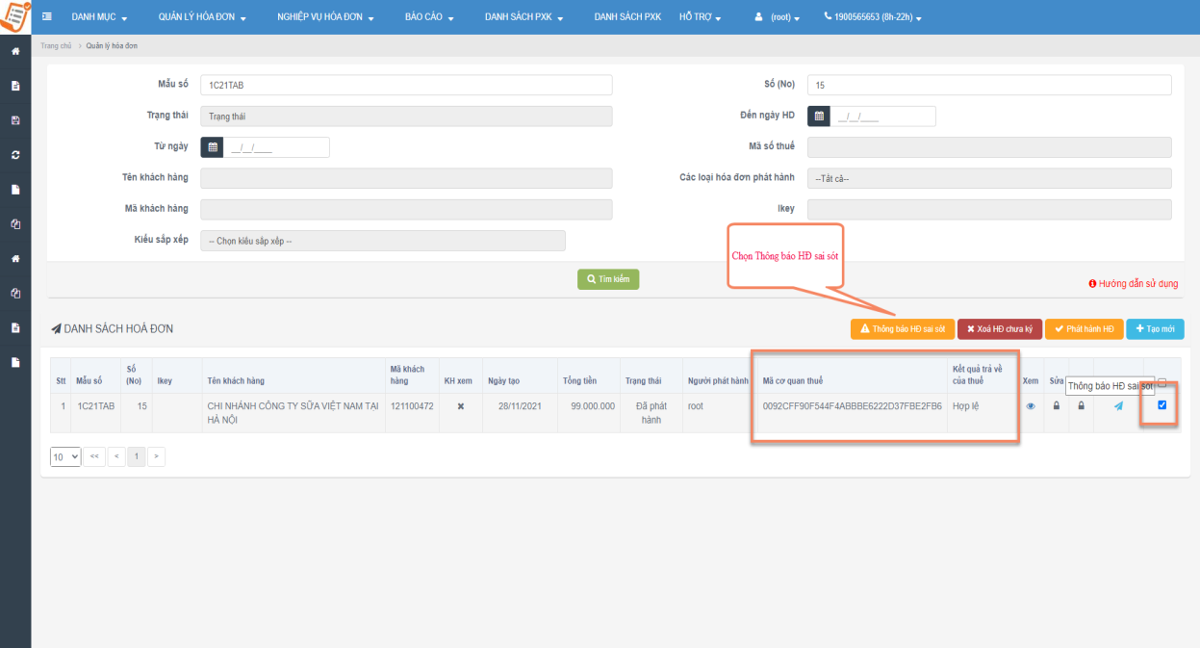Click the Hướng dẫn sử dụng link
The image size is (1200, 648).
tap(1133, 284)
